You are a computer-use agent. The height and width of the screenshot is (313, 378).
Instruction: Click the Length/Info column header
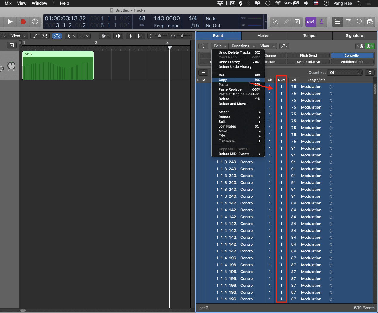tap(316, 80)
